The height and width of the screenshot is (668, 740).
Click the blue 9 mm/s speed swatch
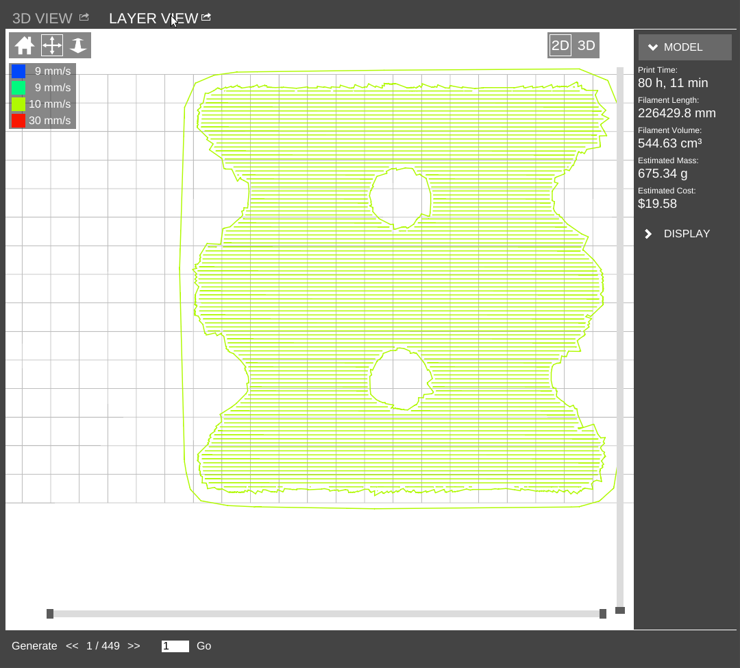(18, 71)
